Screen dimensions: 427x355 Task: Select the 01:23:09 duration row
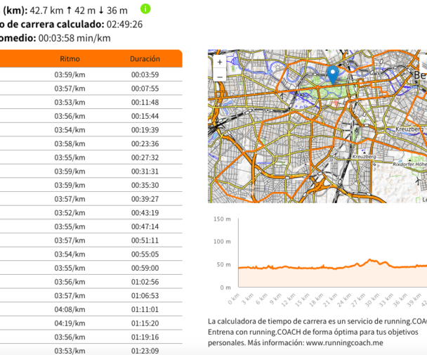[x=145, y=351]
